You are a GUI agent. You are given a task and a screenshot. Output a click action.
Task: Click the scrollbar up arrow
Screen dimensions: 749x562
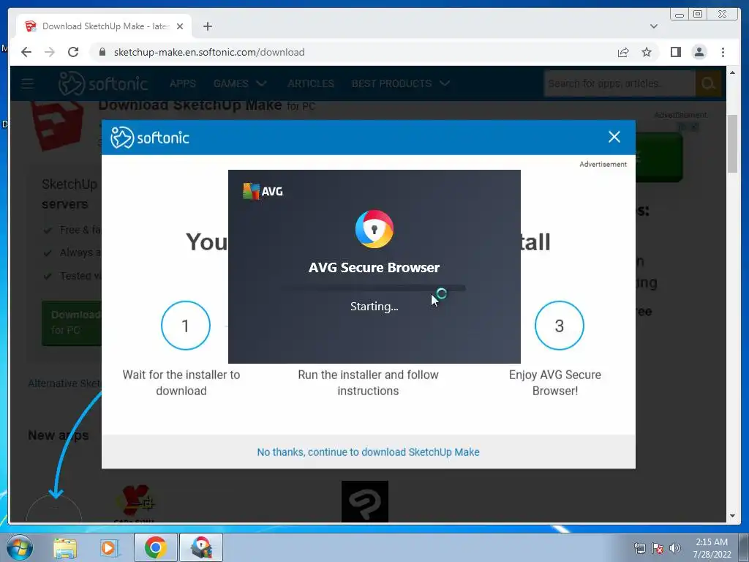732,72
